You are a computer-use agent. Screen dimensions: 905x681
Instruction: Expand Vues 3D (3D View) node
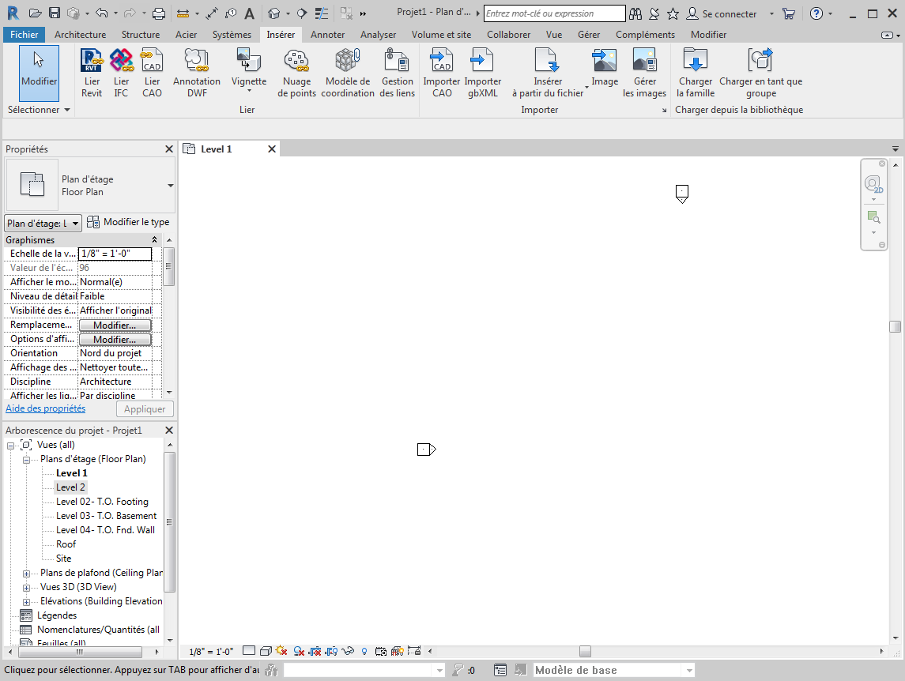tap(27, 588)
